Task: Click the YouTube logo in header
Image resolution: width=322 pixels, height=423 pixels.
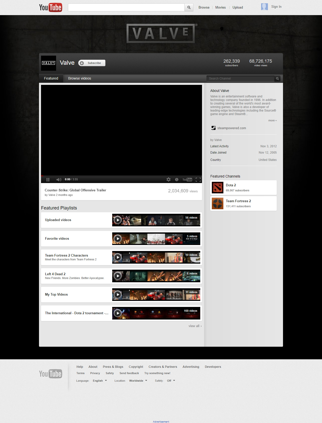Action: pyautogui.click(x=51, y=8)
